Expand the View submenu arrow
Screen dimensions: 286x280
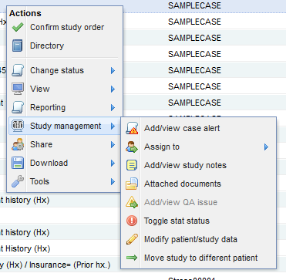113,89
